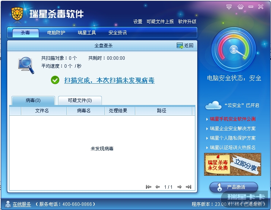The height and width of the screenshot is (210, 271).
Task: Open 瑞星认证培训火热报名 link
Action: click(233, 148)
